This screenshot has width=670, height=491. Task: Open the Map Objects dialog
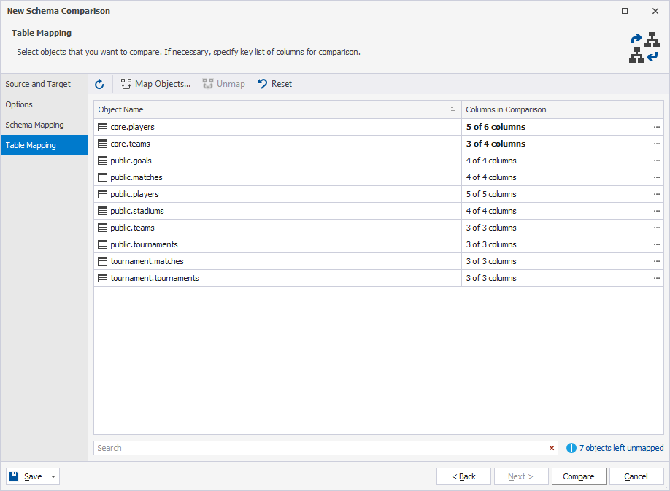tap(155, 84)
